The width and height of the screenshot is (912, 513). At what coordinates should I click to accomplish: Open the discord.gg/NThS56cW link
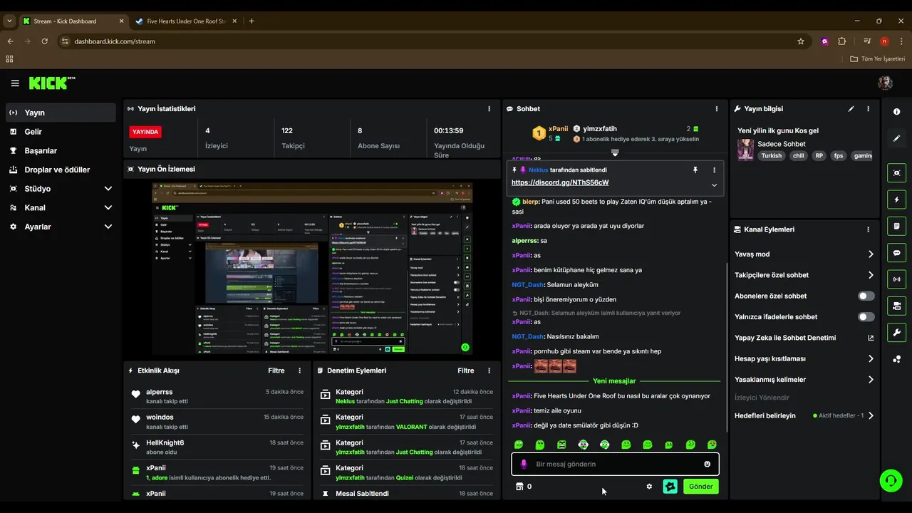coord(560,182)
